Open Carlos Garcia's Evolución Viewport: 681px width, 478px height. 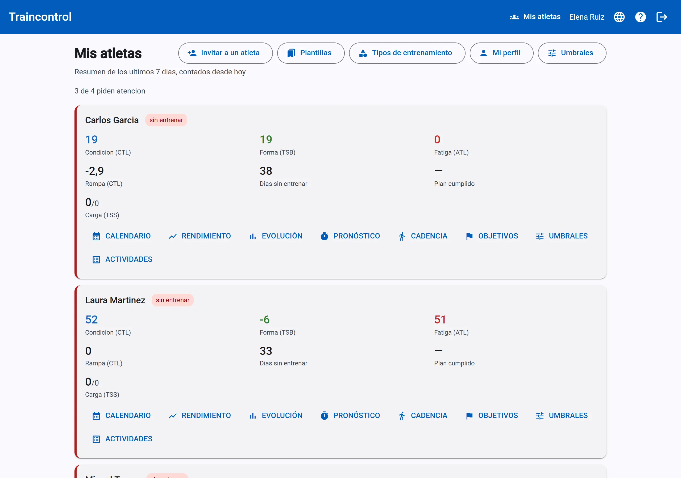(276, 236)
